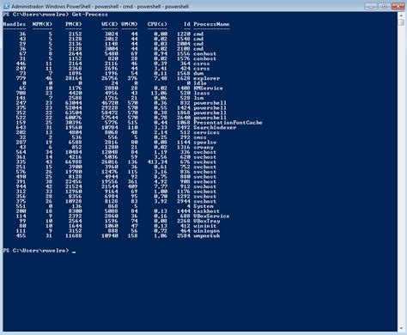Click the Id value 2584
This screenshot has width=407, height=335.
(x=184, y=235)
